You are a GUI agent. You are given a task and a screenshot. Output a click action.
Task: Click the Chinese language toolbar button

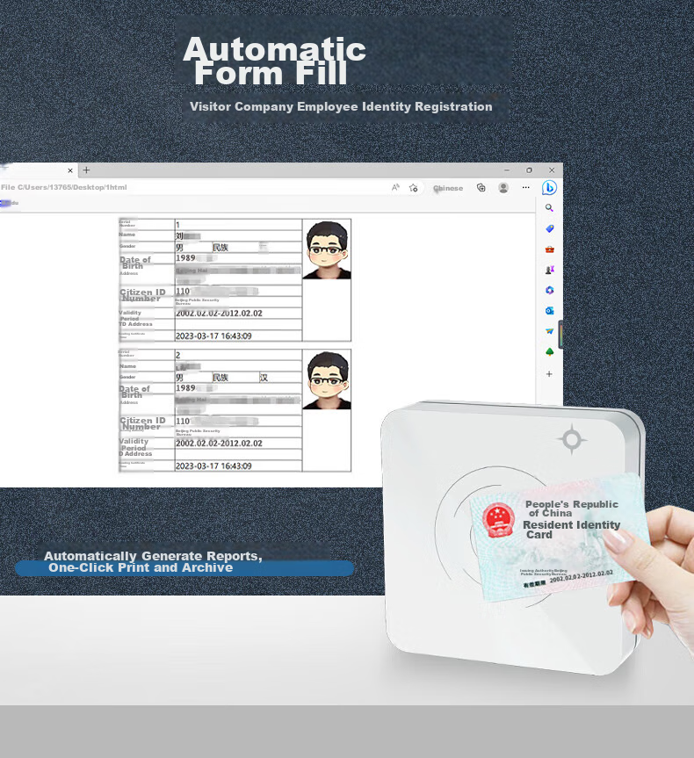pyautogui.click(x=448, y=188)
